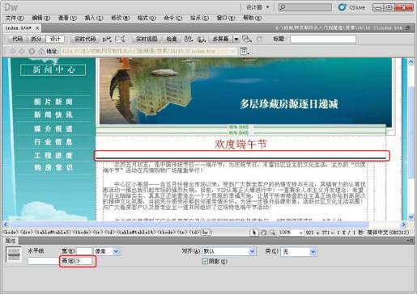Open the alignment dropdown in Properties

[229, 251]
